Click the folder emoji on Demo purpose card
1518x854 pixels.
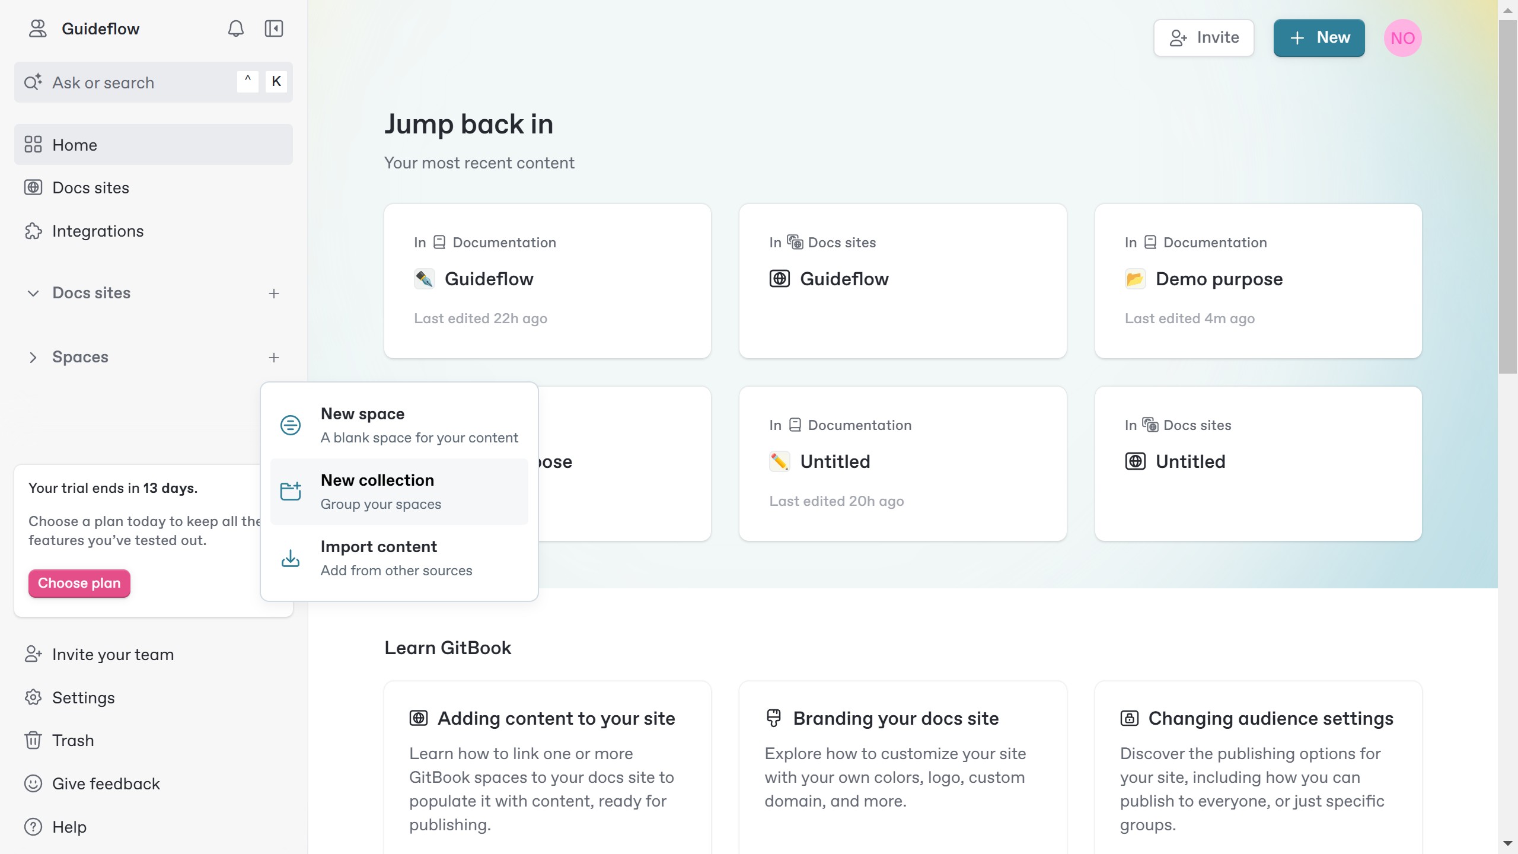click(x=1135, y=279)
